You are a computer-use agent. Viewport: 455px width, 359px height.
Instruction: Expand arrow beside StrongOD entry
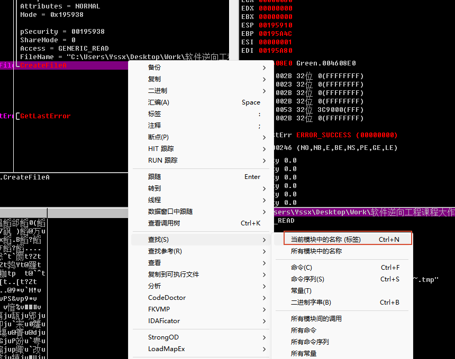[264, 337]
